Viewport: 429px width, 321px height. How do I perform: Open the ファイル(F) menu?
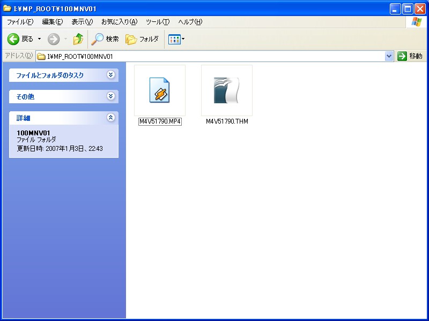(20, 22)
